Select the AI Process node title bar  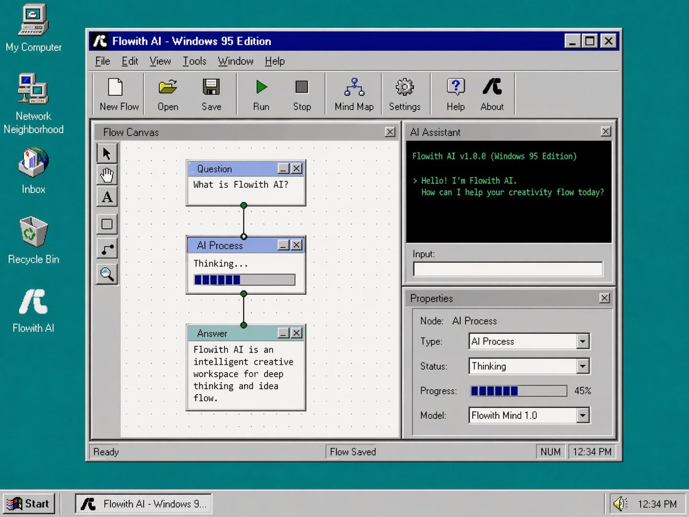point(246,245)
